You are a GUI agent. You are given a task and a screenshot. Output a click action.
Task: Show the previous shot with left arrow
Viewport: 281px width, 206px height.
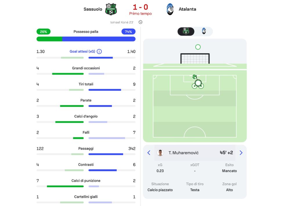(149, 153)
